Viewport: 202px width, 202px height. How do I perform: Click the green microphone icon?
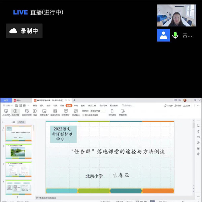175,35
